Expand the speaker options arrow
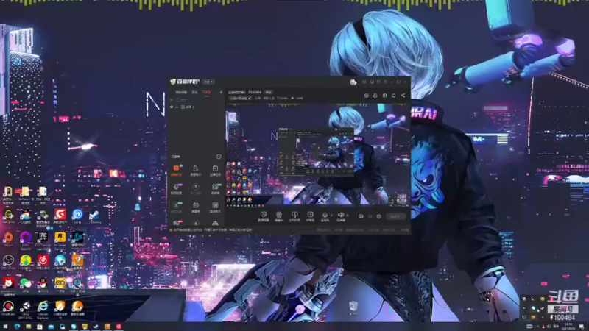589x331 pixels. click(347, 216)
